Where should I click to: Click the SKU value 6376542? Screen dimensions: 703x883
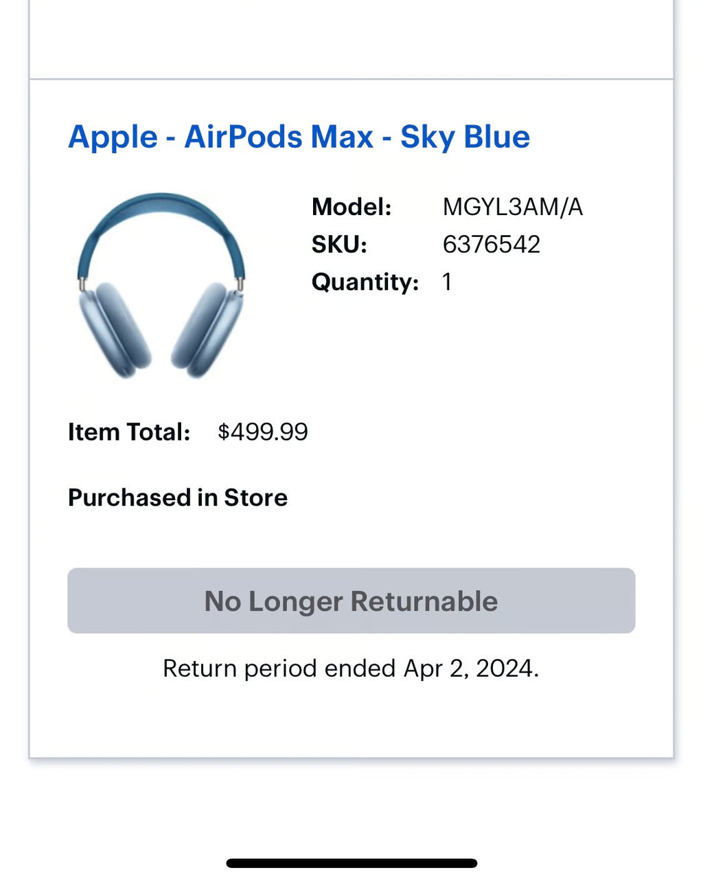[492, 244]
